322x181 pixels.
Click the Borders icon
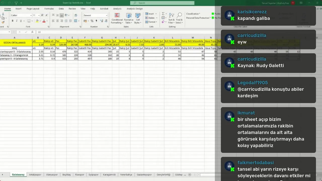[29, 21]
